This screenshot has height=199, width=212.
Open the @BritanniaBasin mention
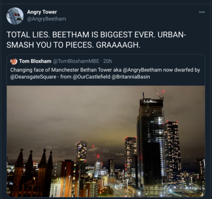[x=131, y=77]
